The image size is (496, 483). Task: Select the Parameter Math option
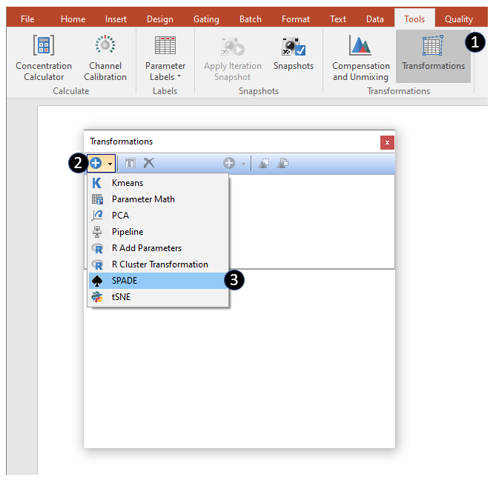[x=143, y=199]
